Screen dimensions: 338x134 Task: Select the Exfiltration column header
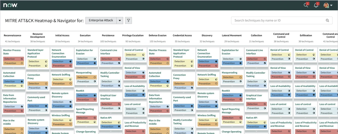(306, 35)
